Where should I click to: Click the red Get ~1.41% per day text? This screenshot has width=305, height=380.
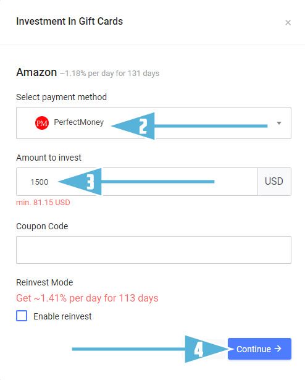[87, 298]
